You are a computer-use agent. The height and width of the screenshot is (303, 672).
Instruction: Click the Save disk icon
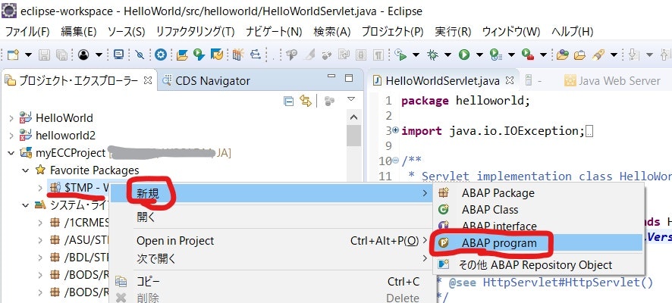click(45, 55)
